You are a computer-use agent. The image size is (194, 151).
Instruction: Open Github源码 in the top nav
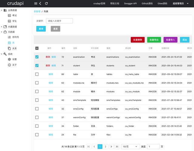pos(147,3)
